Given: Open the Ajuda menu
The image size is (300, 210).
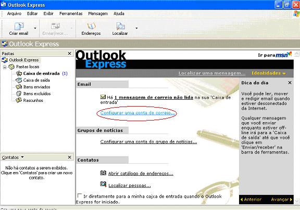Looking at the screenshot, I should [x=119, y=14].
